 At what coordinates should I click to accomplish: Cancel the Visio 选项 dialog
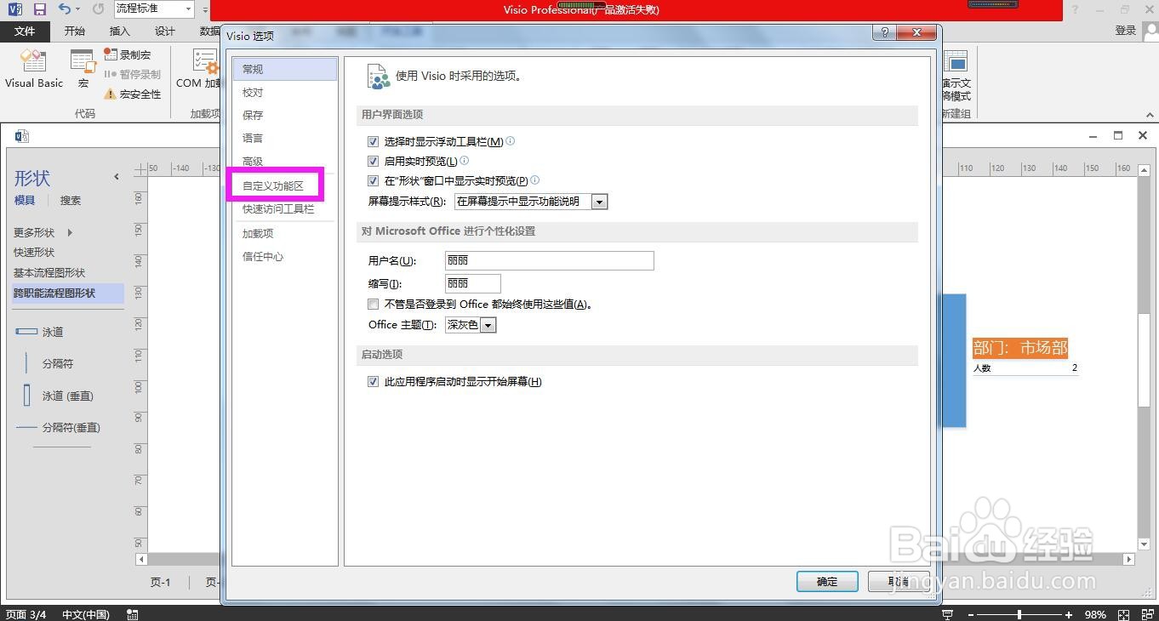(x=899, y=582)
